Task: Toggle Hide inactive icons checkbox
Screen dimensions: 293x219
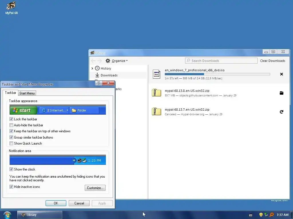Action: (11, 186)
